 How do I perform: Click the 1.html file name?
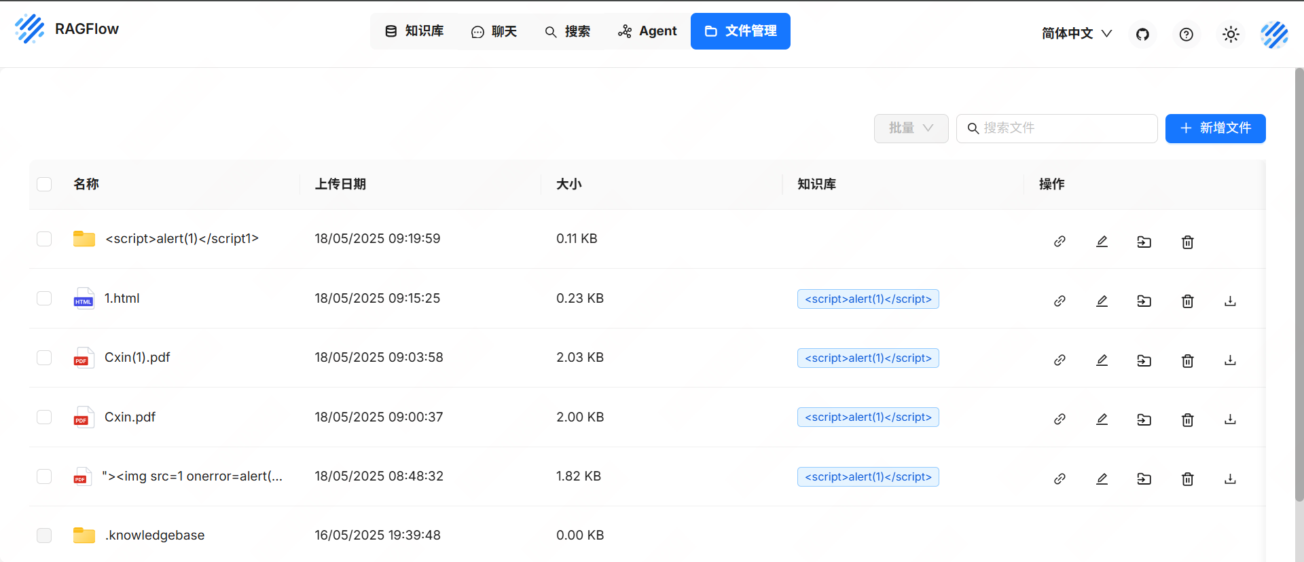tap(122, 298)
